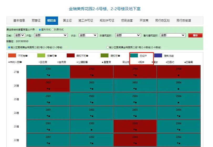Screen dimensions: 213x147
Task: Open the 基本信息 tab
Action: point(19,20)
